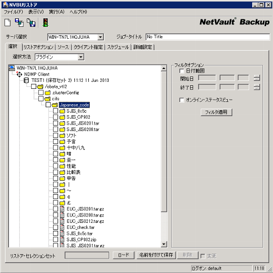Click the NVBU title bar application icon

point(5,5)
